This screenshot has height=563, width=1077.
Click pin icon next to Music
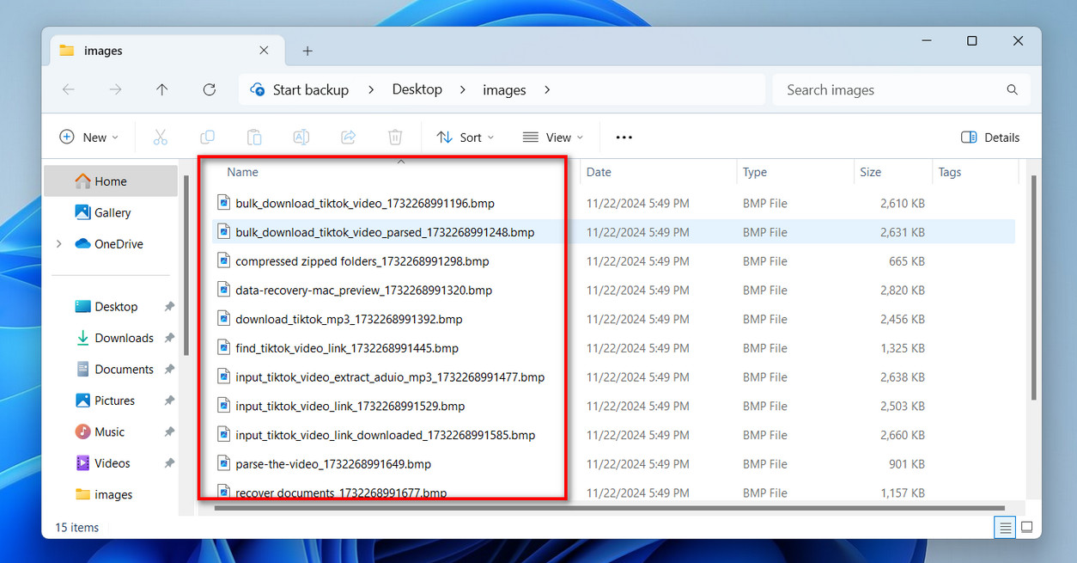[x=169, y=432]
